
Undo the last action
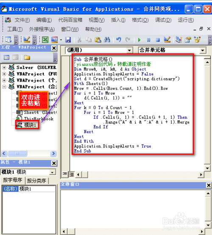[119, 40]
